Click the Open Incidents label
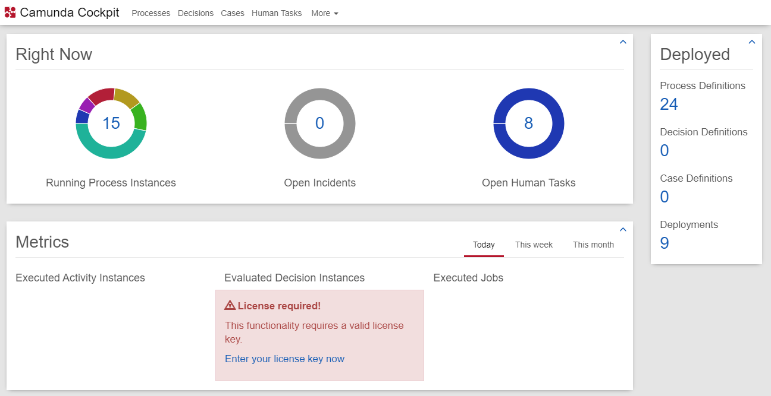The height and width of the screenshot is (396, 771). [320, 183]
